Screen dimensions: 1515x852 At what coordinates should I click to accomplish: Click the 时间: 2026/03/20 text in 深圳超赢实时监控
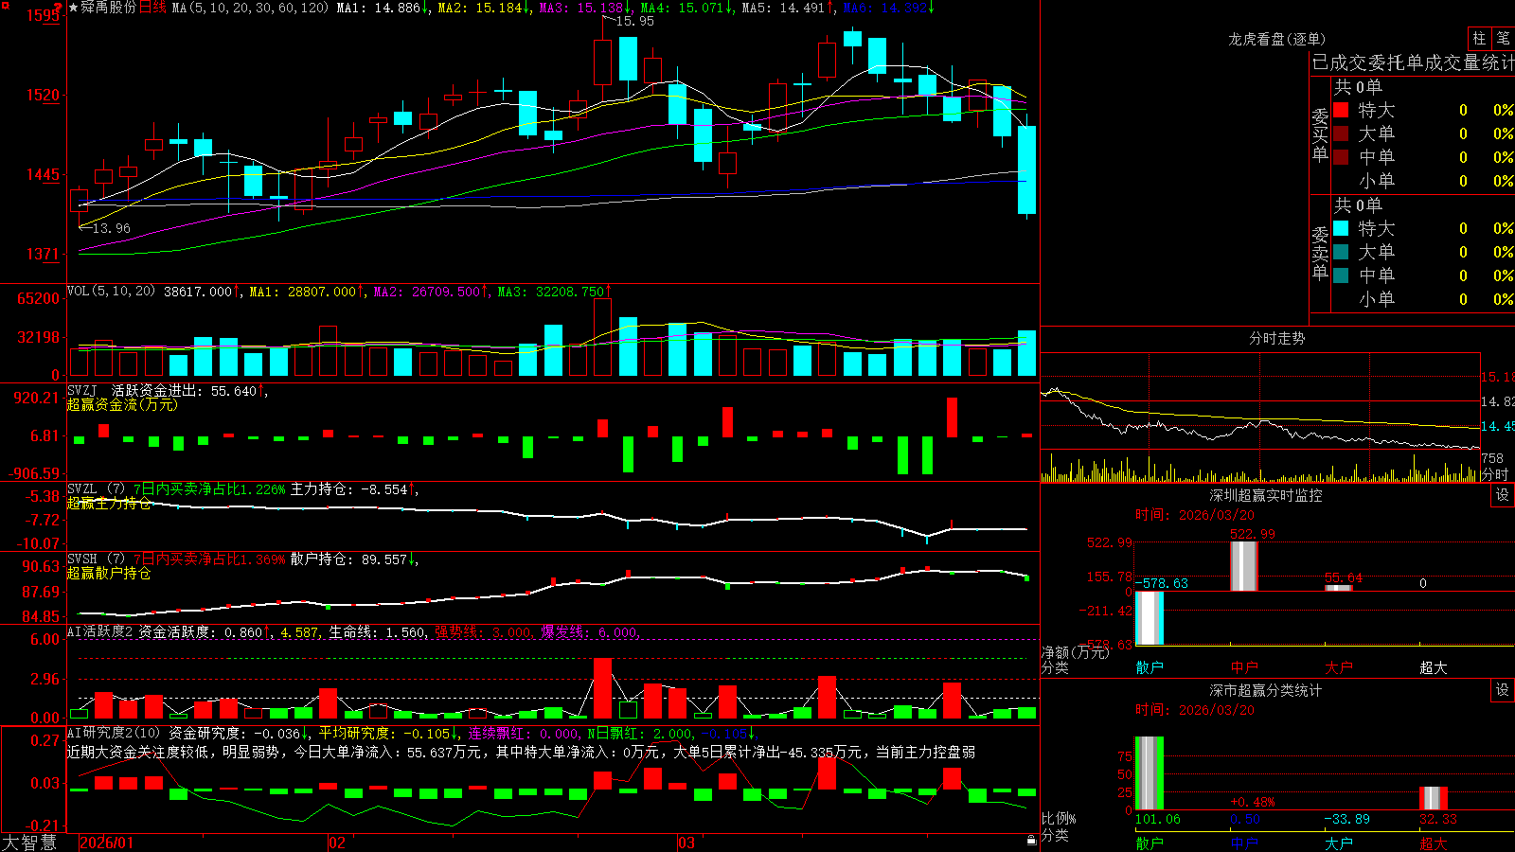pyautogui.click(x=1195, y=515)
